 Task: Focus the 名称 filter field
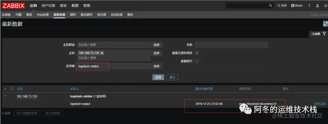click(x=231, y=45)
